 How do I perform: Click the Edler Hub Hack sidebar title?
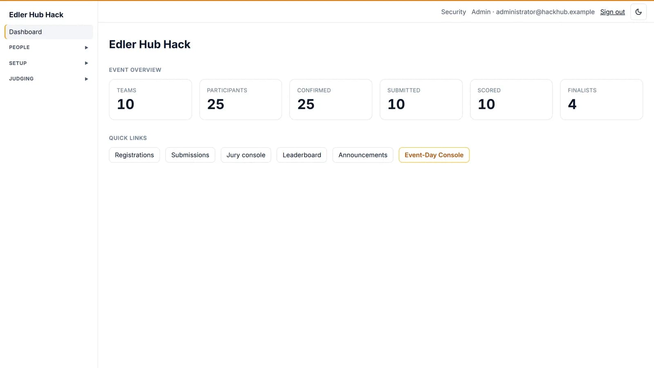(36, 15)
